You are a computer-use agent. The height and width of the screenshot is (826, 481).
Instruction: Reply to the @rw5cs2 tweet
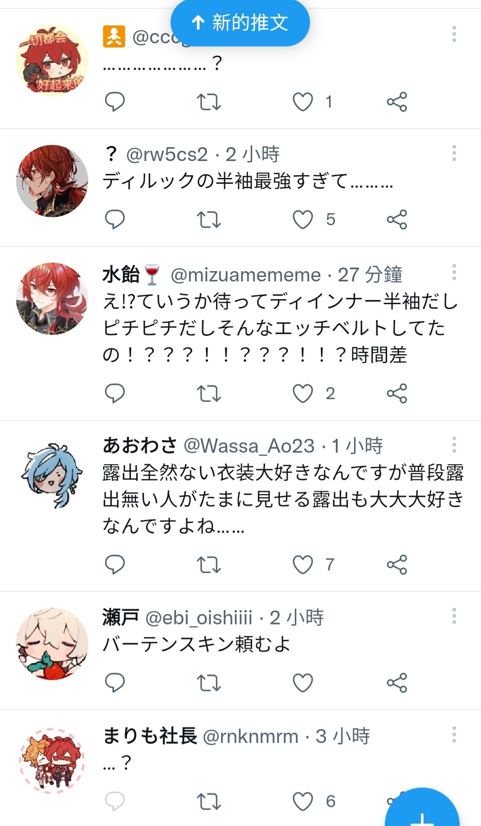click(114, 219)
